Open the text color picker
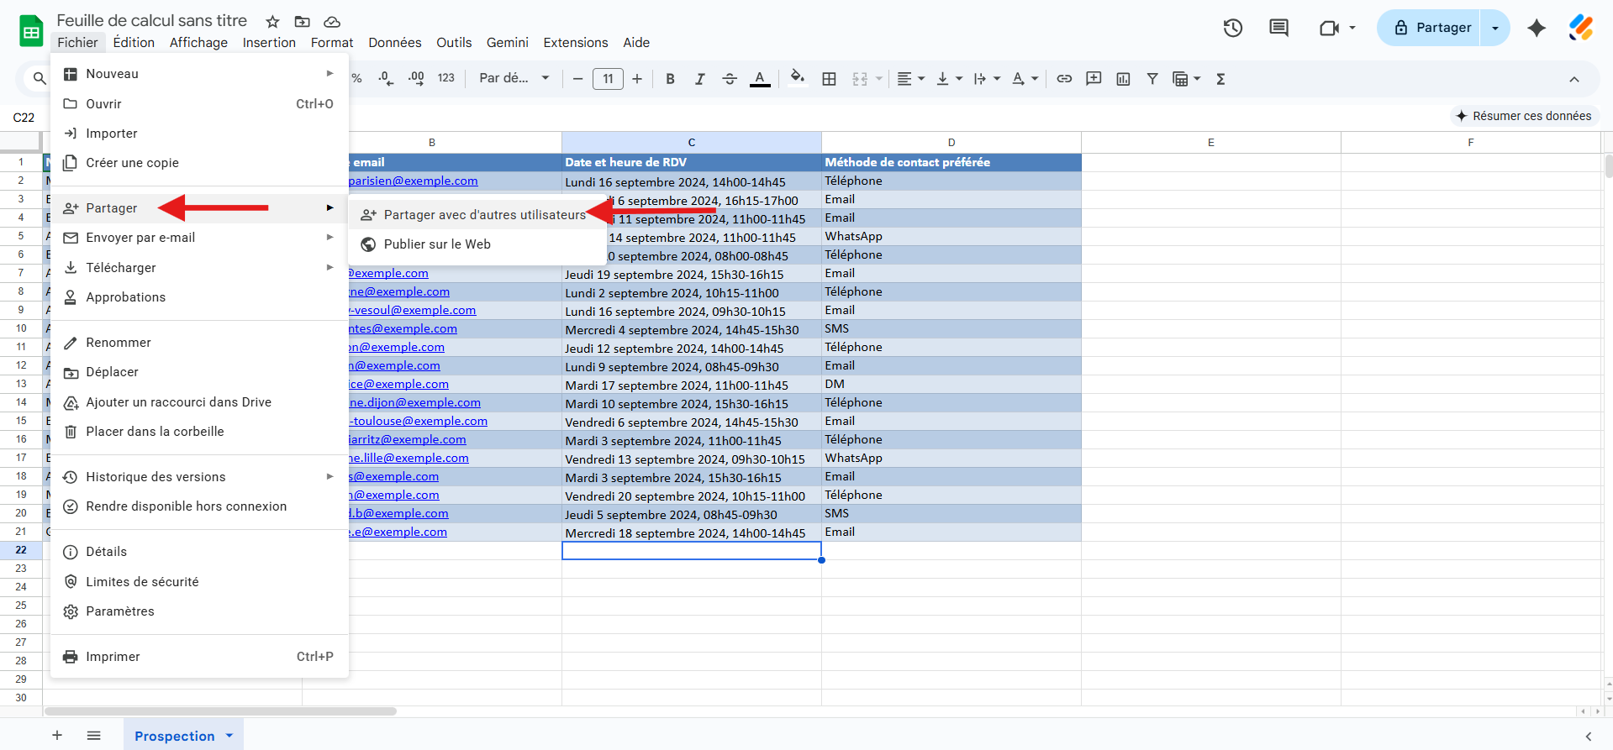Screen dimensions: 1613x750 coord(760,79)
